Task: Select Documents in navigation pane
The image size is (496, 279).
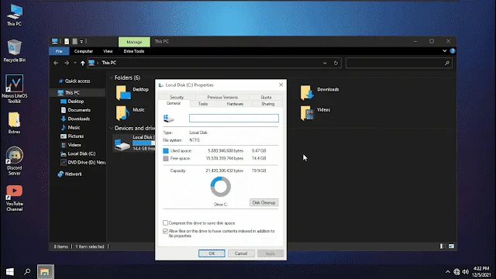Action: coord(76,110)
